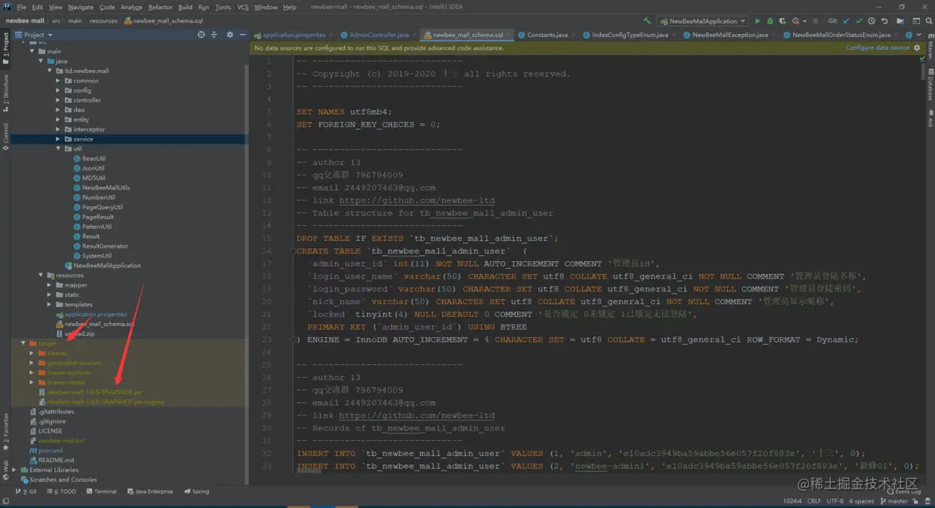Run NewBeeMallApplication with the green play icon
Viewport: 935px width, 508px height.
pyautogui.click(x=758, y=21)
